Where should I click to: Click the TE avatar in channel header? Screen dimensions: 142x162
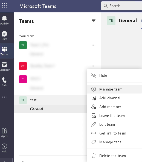point(111,21)
